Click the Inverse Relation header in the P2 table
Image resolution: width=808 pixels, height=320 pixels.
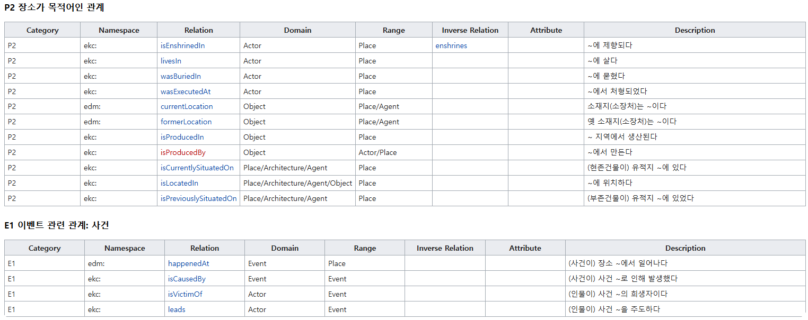point(470,30)
